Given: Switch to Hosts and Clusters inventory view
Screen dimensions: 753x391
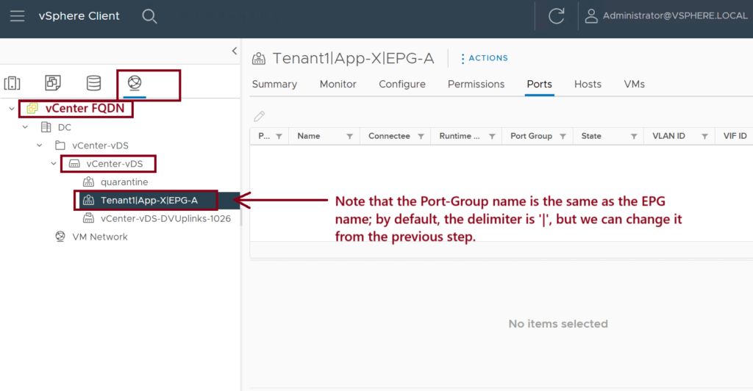Looking at the screenshot, I should pyautogui.click(x=12, y=83).
